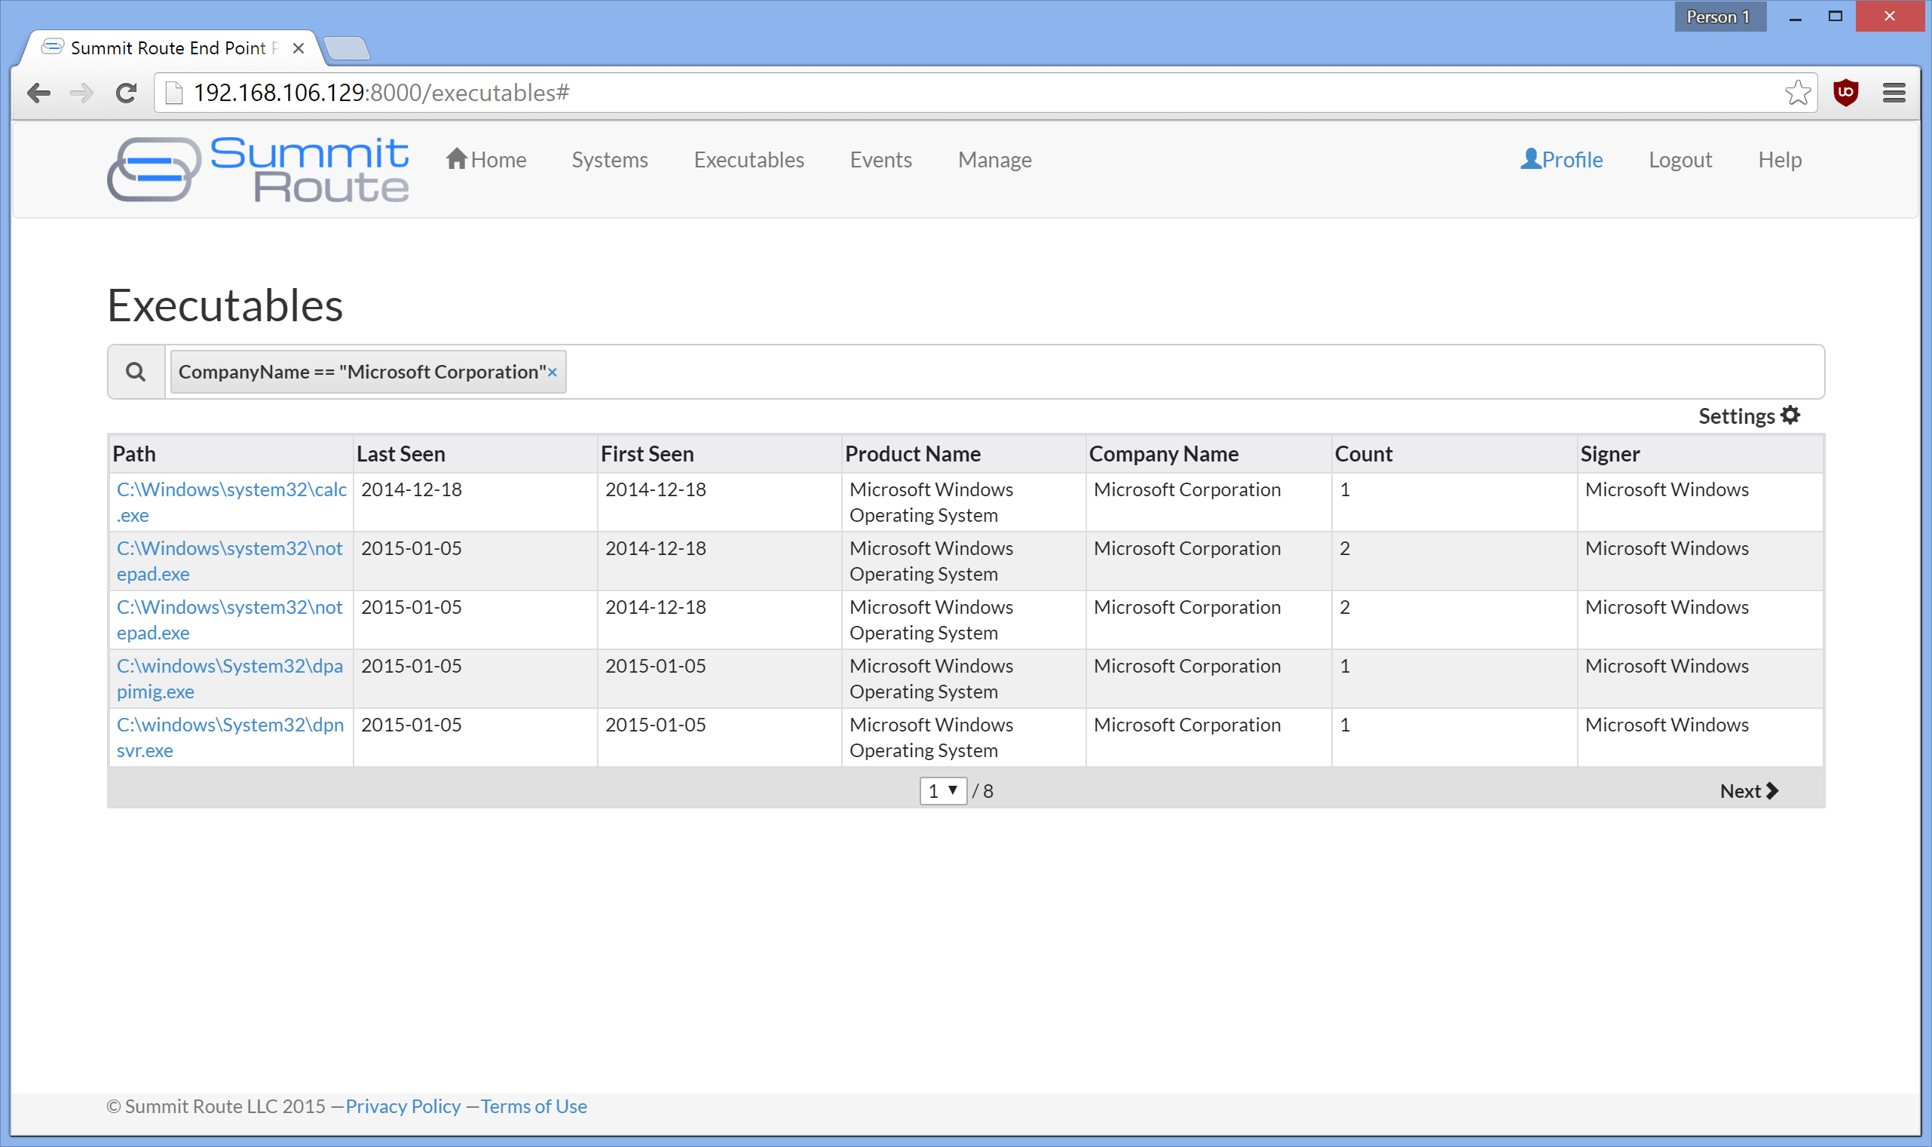Open the Chrome hamburger menu
1932x1147 pixels.
click(1894, 93)
